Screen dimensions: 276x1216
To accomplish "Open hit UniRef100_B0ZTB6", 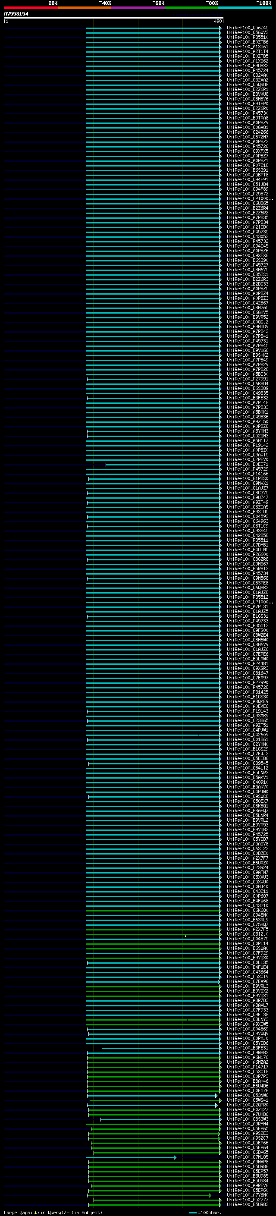I will click(x=247, y=42).
